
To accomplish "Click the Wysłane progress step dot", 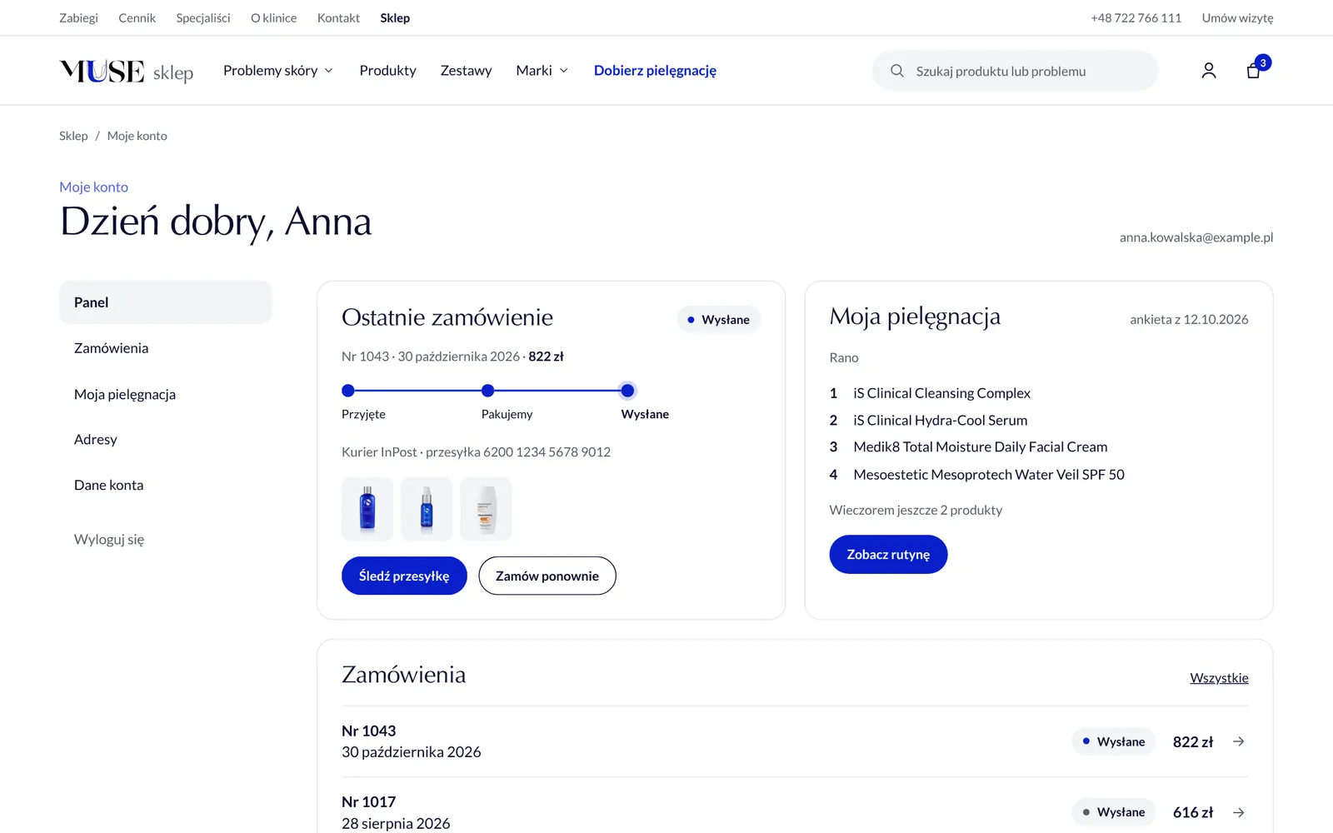I will tap(627, 391).
